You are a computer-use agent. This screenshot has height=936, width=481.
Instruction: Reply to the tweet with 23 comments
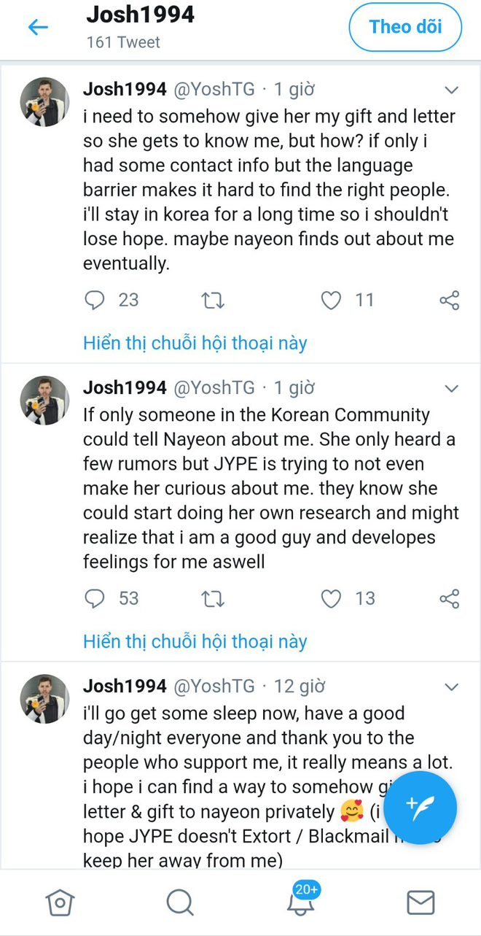pos(95,300)
